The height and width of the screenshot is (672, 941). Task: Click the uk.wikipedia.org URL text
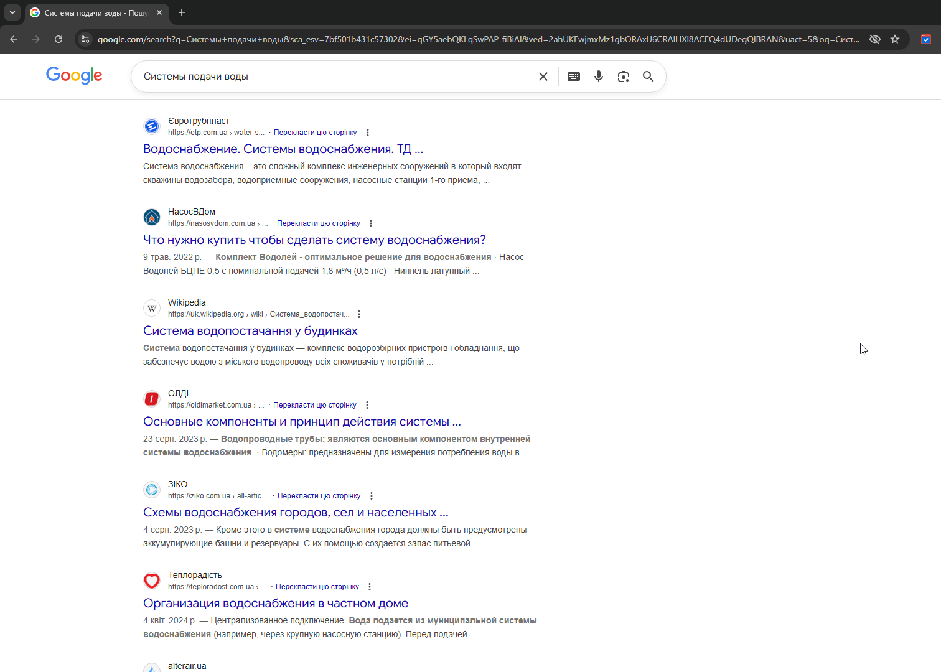259,314
